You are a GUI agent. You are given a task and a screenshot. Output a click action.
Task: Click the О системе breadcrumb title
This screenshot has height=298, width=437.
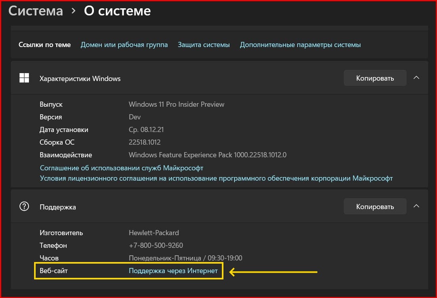pyautogui.click(x=117, y=11)
